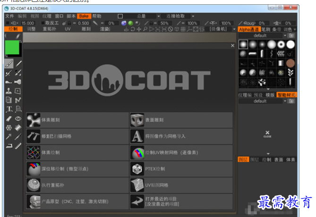Viewport: 316px width, 217px height.
Task: Switch to the 模版 panel tab
Action: [270, 95]
